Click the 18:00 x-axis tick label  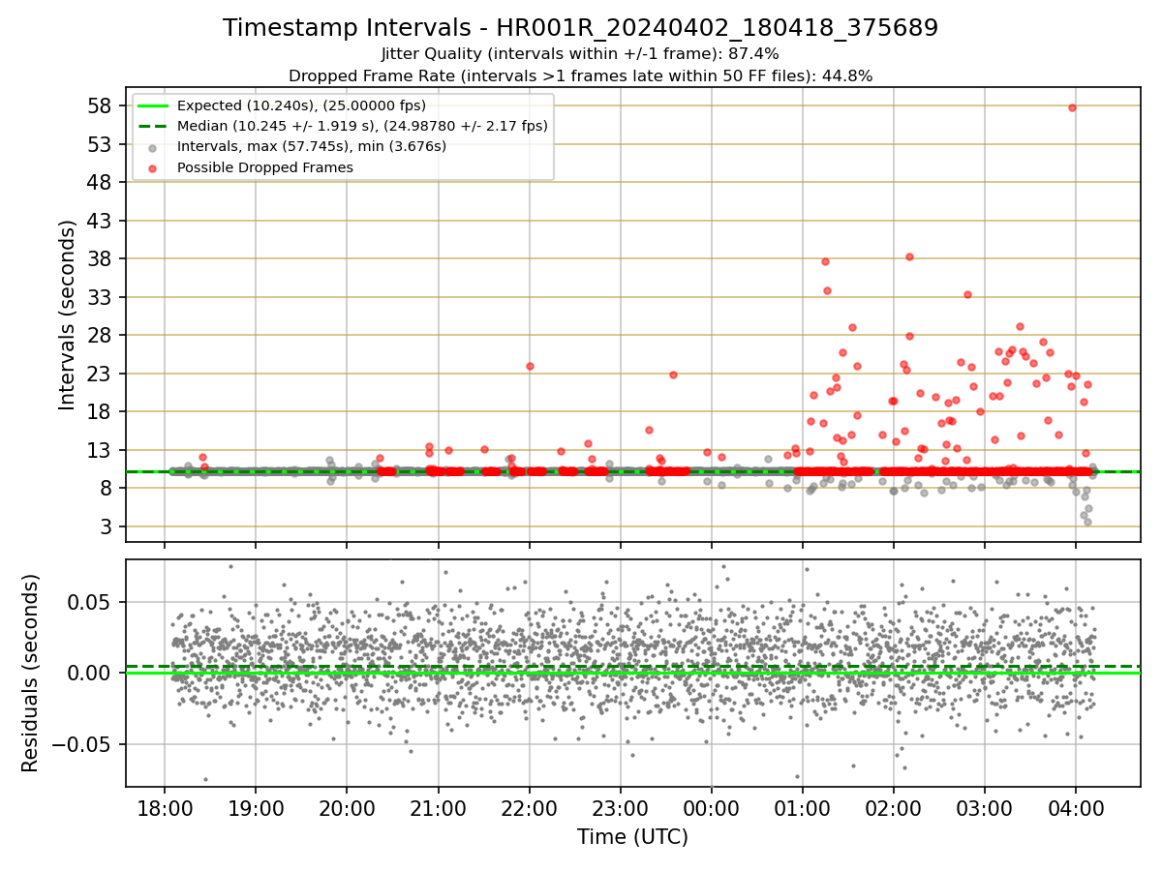tap(164, 807)
